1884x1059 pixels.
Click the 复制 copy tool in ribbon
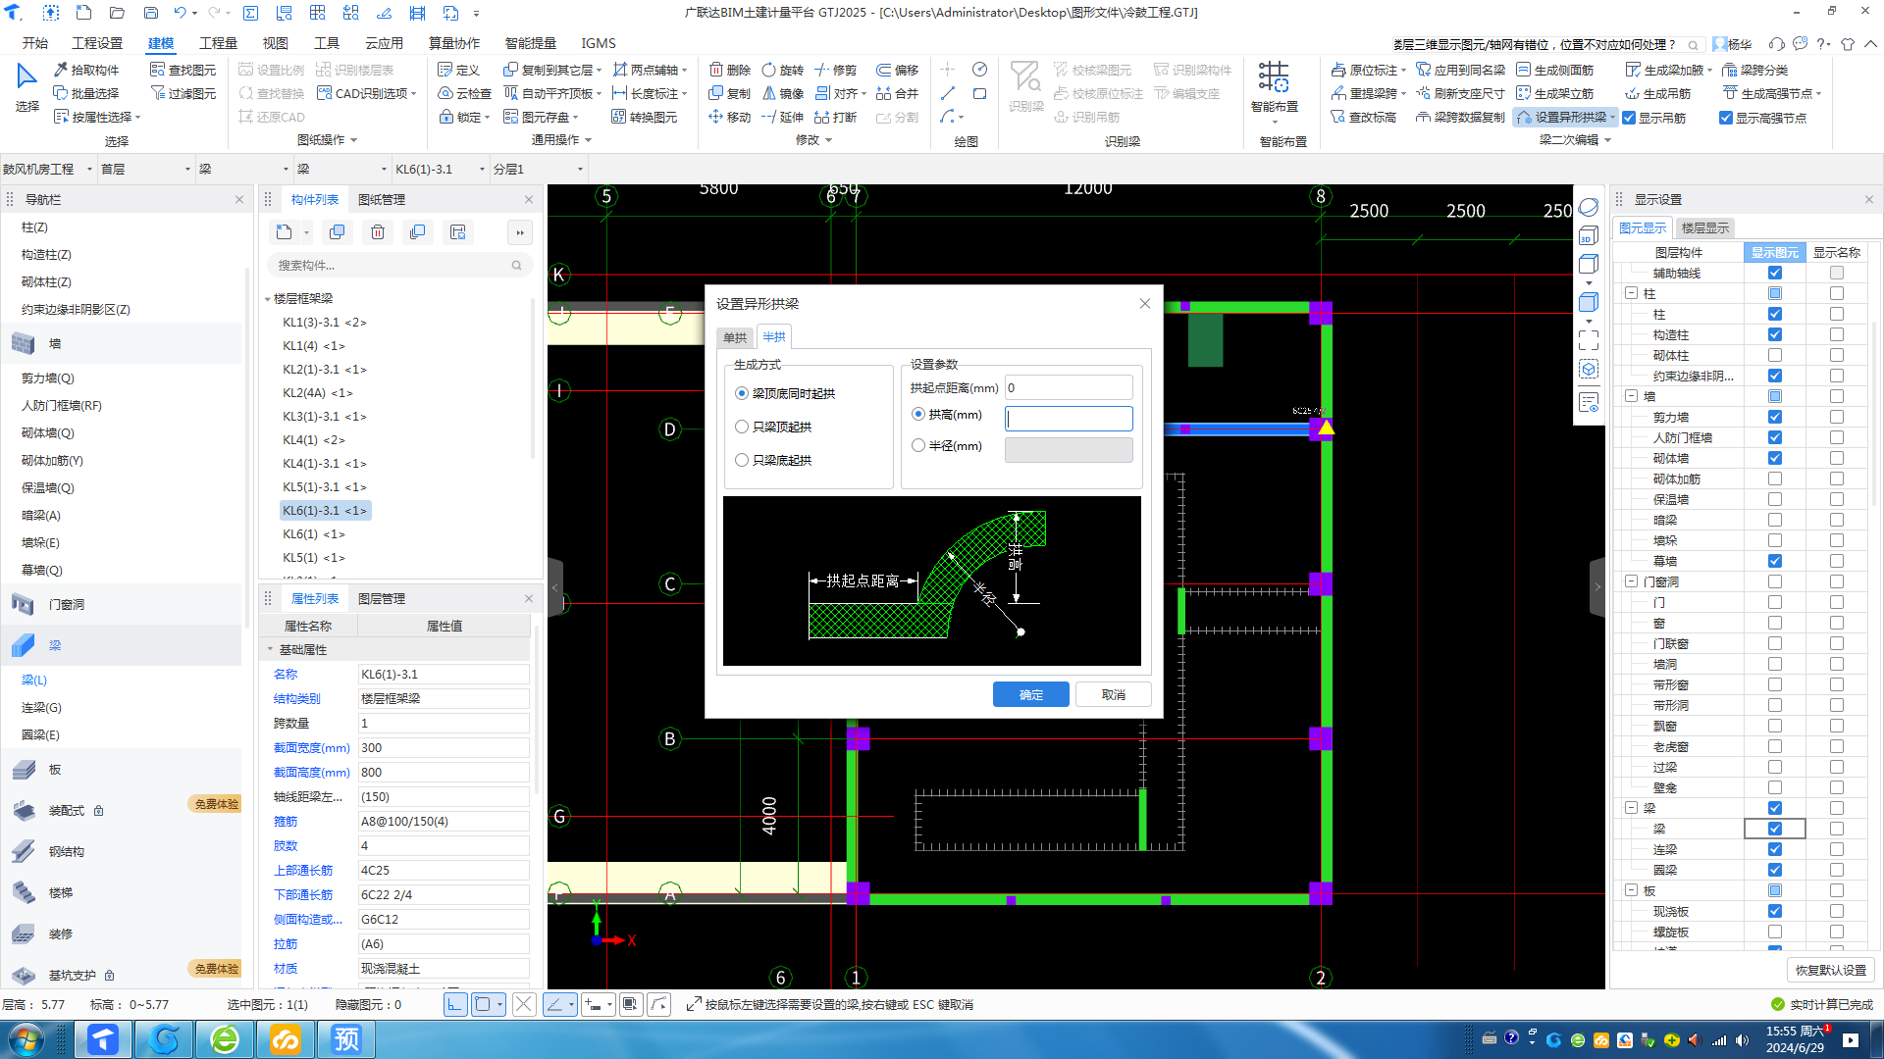tap(730, 93)
